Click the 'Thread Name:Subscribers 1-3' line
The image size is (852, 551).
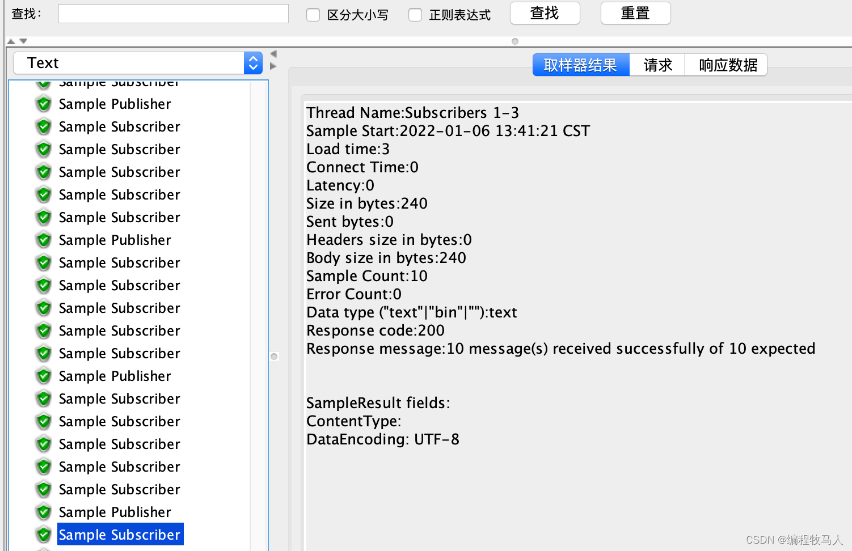412,113
